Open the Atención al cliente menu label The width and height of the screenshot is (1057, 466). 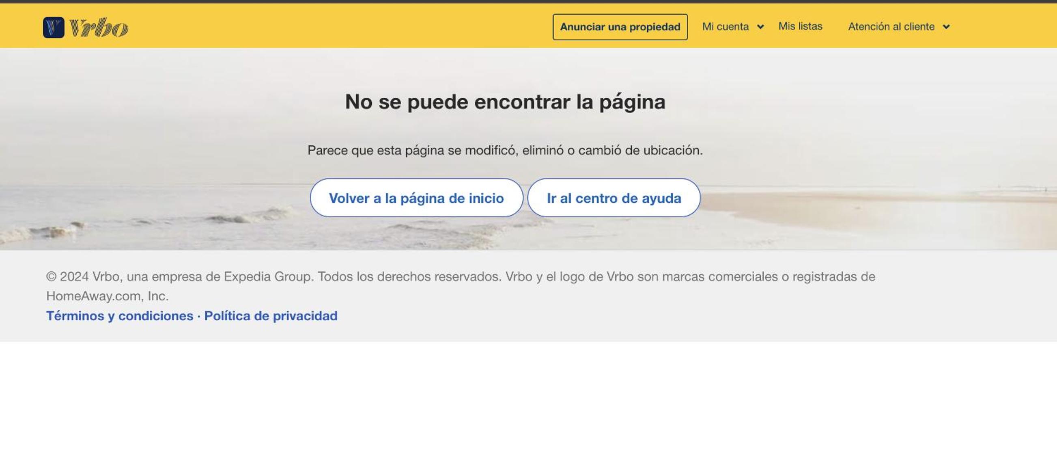[891, 27]
